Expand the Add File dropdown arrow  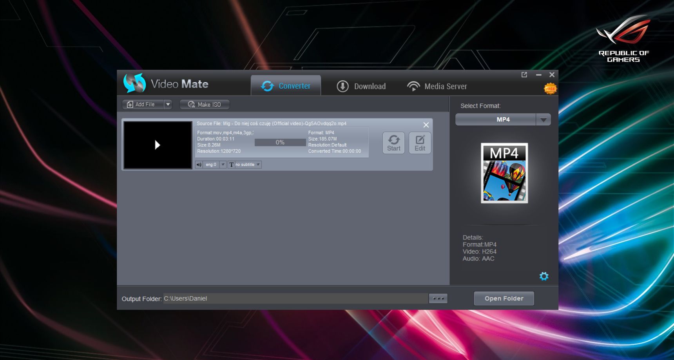coord(168,105)
